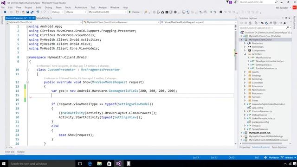Click the feedback icon beside Quick Launch
This screenshot has height=167, width=297.
click(236, 2)
